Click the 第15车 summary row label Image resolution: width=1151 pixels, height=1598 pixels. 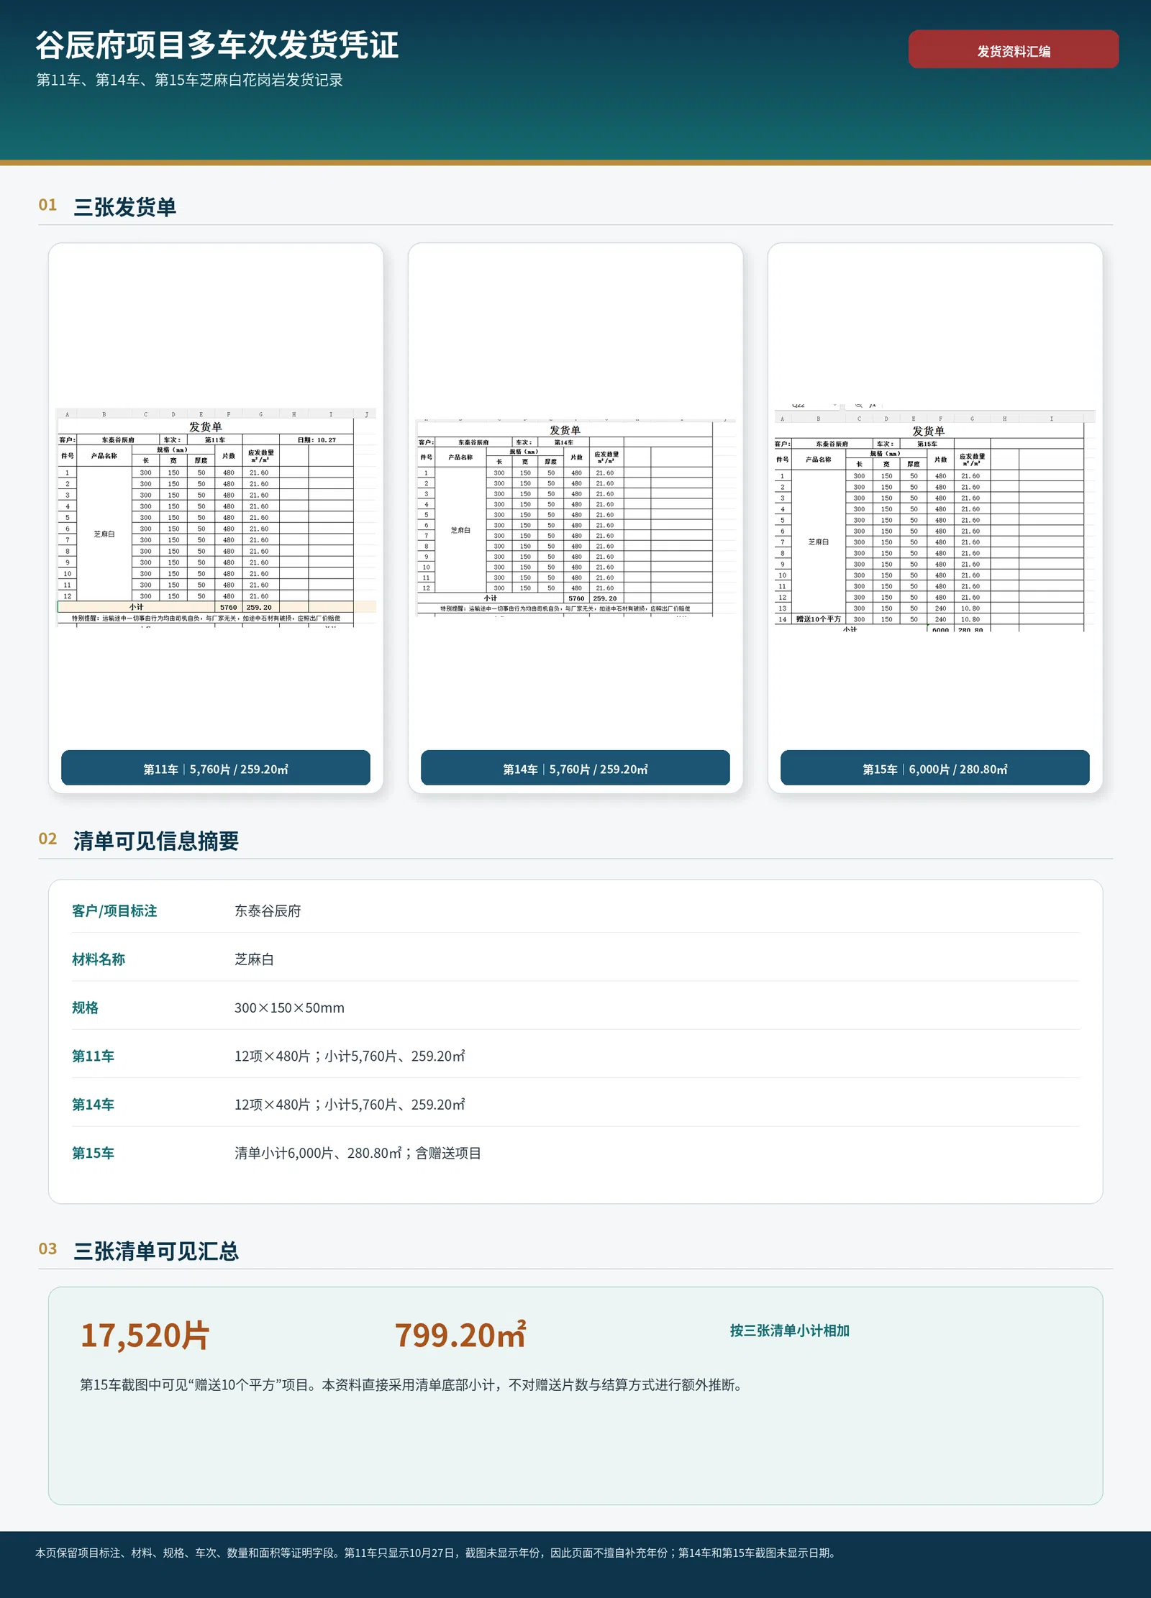pos(93,1153)
